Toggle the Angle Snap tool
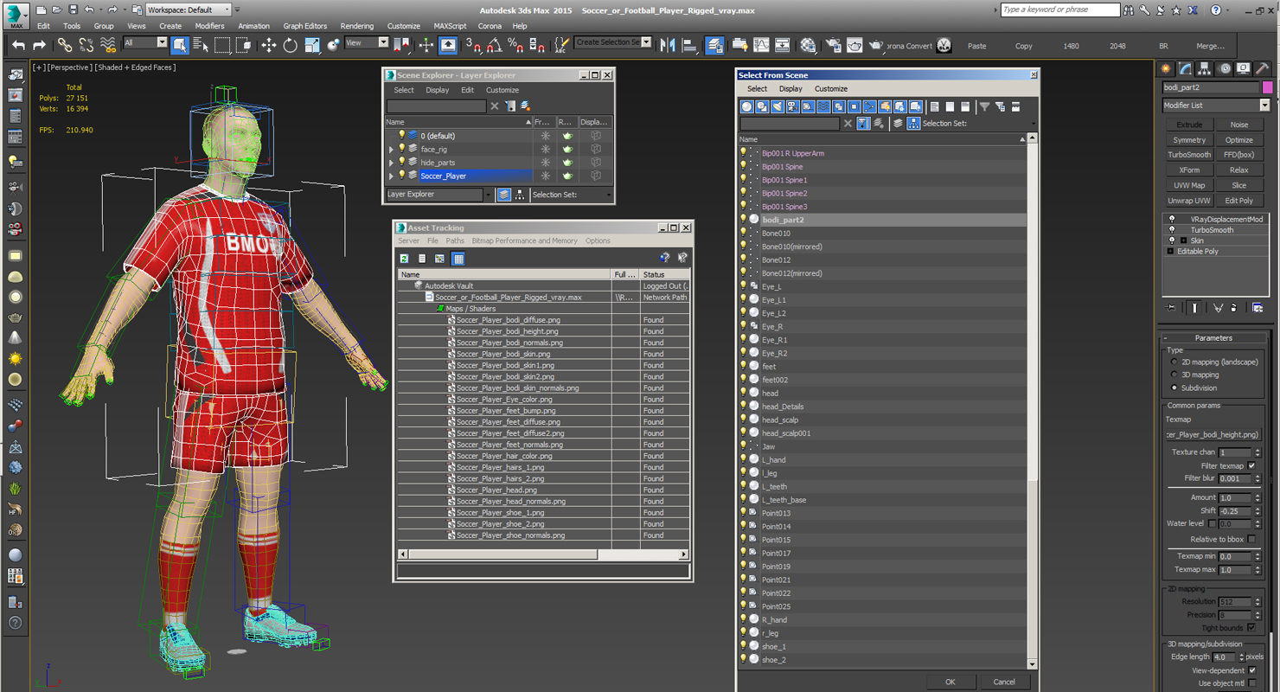 coord(494,45)
